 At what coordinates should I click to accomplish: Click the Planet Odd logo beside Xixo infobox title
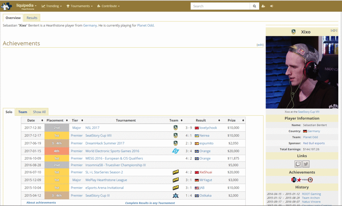[x=294, y=32]
